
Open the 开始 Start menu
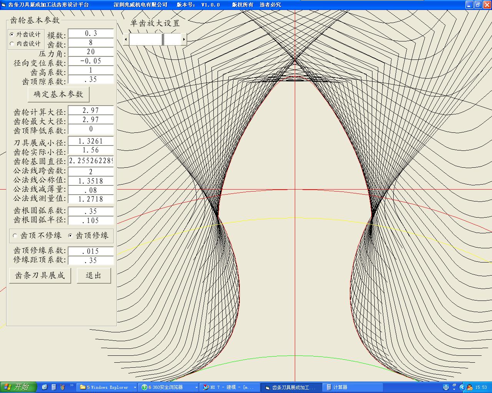(x=18, y=387)
